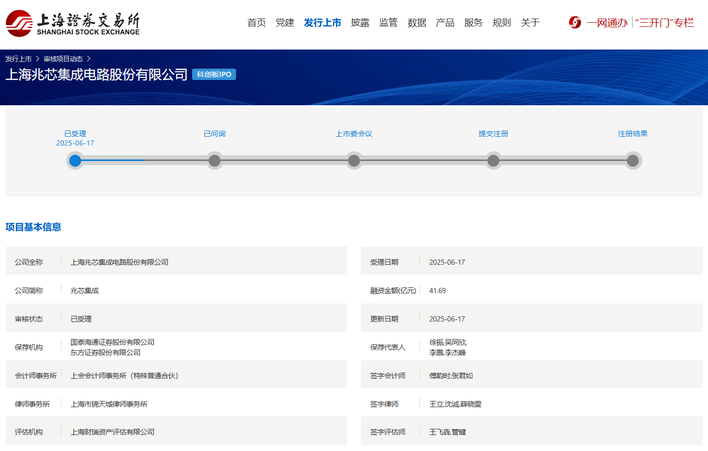Viewport: 708px width, 451px height.
Task: Open the 关于 navigation menu
Action: [530, 23]
